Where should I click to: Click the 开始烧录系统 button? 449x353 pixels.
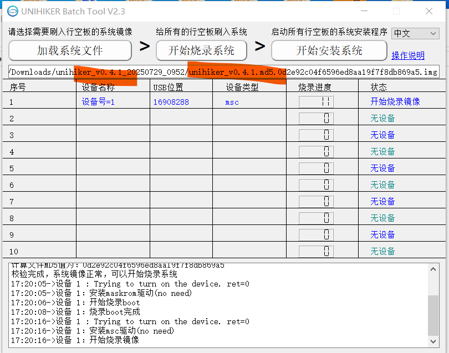point(201,50)
